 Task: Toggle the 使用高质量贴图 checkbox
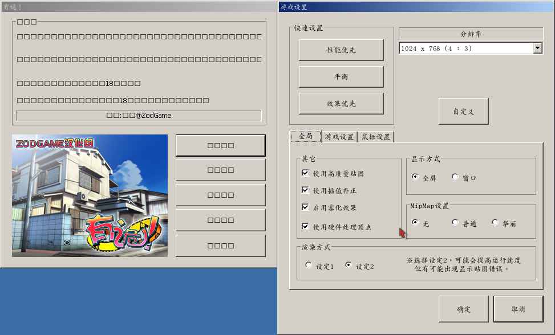click(x=305, y=173)
